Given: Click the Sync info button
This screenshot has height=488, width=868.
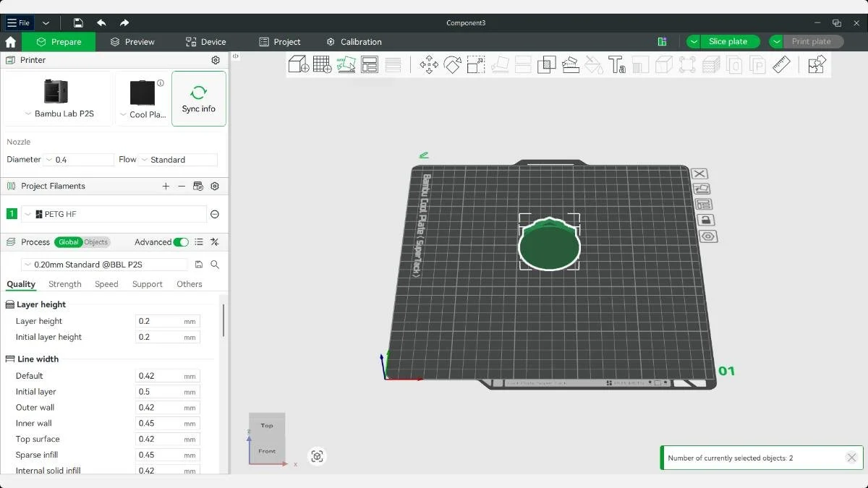Looking at the screenshot, I should coord(199,98).
